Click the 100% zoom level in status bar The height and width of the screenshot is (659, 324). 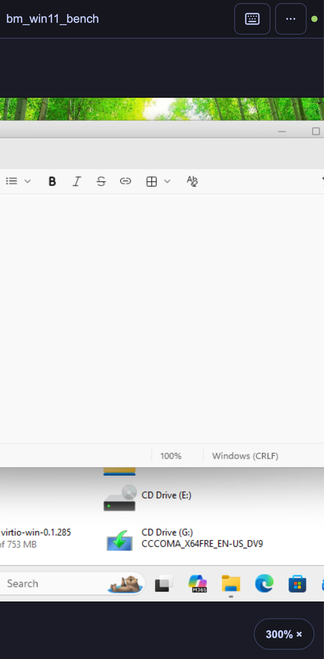171,456
